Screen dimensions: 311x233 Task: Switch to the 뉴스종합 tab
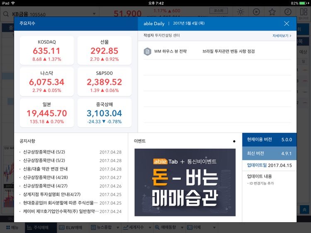click(x=101, y=228)
